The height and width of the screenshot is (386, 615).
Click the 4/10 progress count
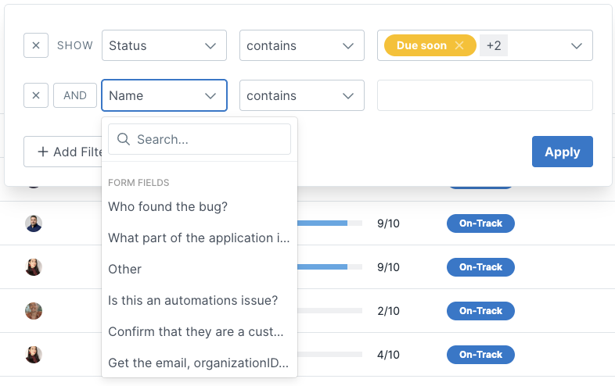388,355
